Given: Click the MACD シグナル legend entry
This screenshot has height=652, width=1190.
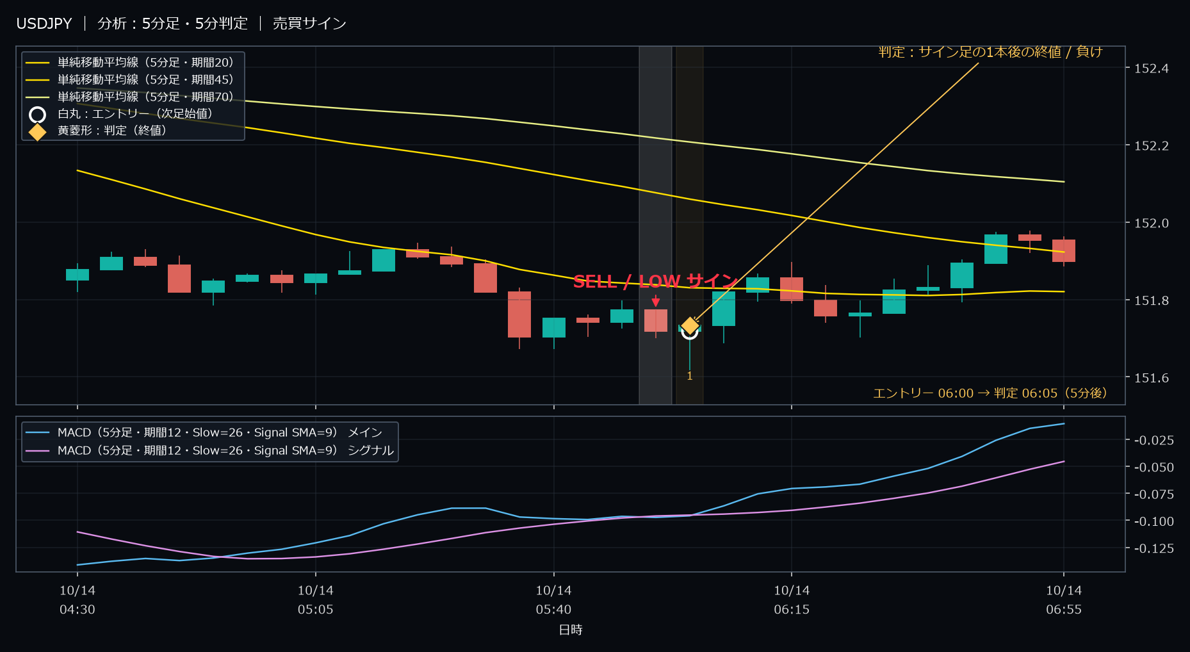Looking at the screenshot, I should point(209,450).
